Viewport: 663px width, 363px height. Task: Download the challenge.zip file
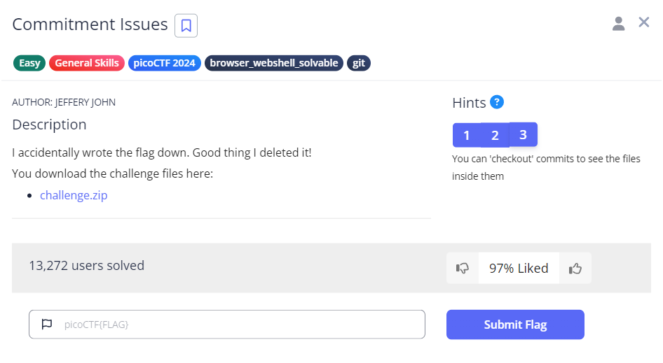pyautogui.click(x=74, y=195)
